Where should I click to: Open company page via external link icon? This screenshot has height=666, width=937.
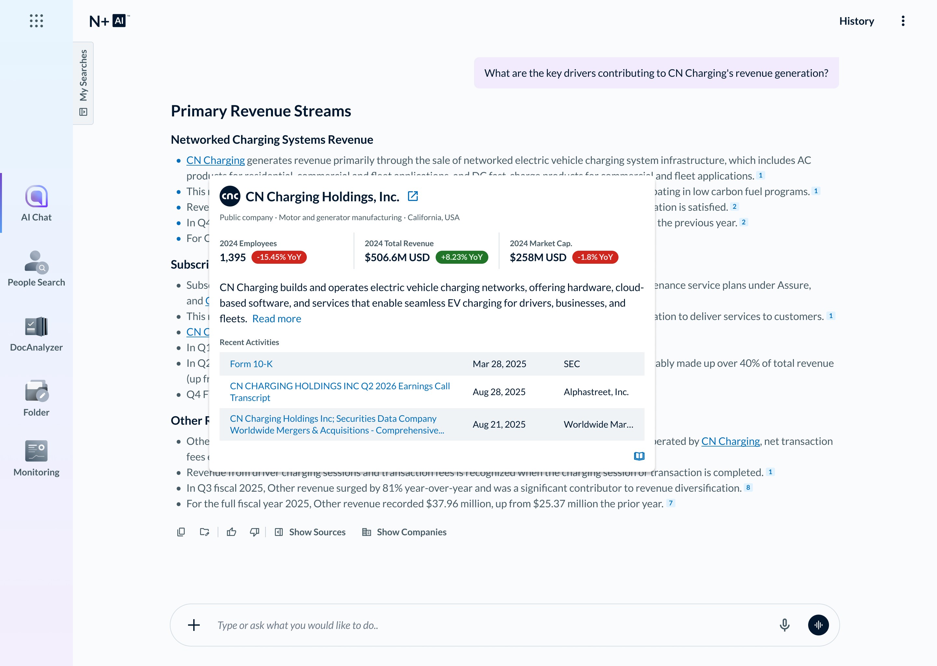coord(413,196)
